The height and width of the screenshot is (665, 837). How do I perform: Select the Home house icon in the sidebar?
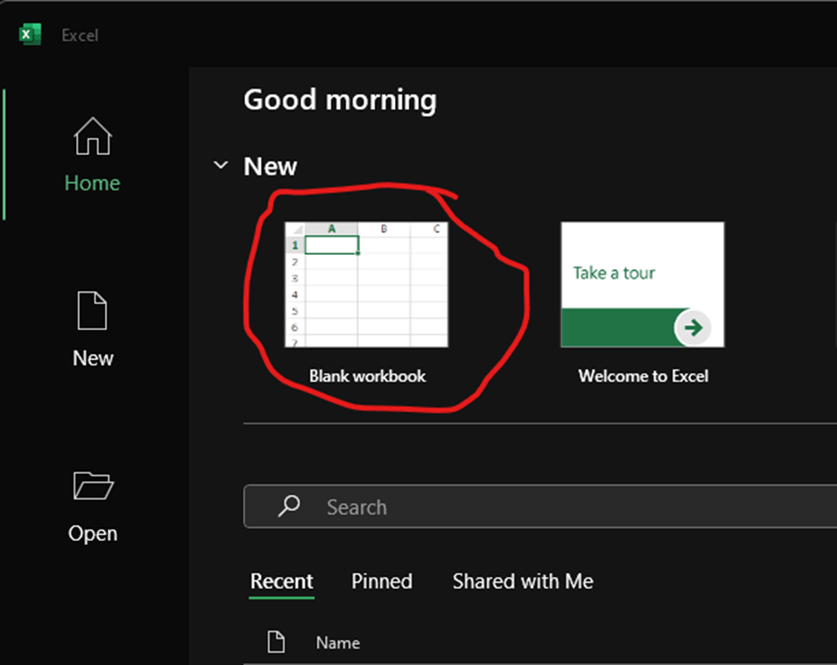pyautogui.click(x=92, y=138)
